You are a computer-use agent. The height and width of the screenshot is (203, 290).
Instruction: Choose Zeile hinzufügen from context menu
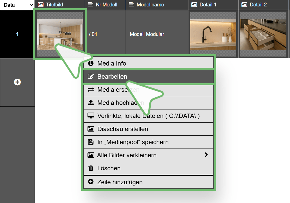pos(120,182)
